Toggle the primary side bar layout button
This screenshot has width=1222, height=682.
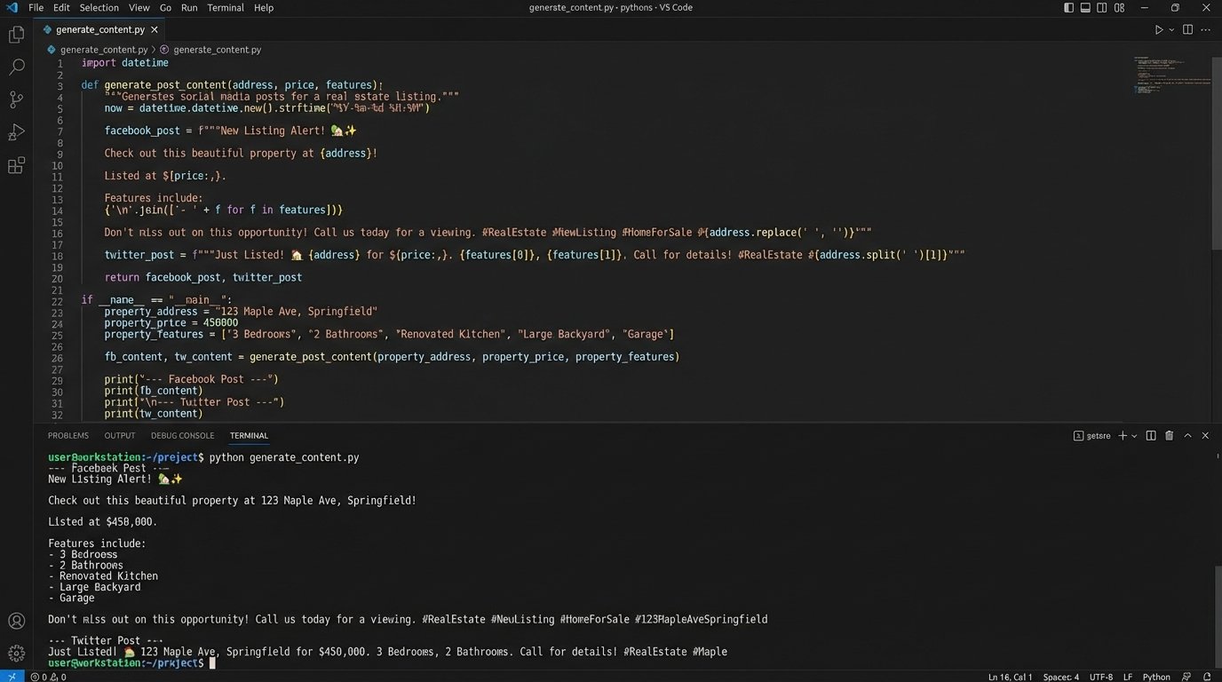click(1068, 8)
